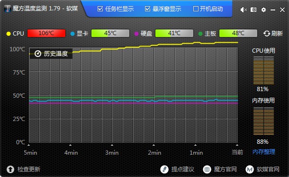Click the 检查更新 upload arrow icon
Screen dimensions: 289x177
(10, 169)
